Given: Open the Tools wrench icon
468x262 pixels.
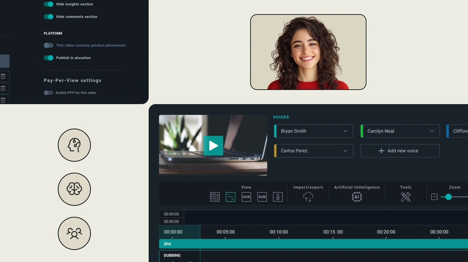Looking at the screenshot, I should coord(406,197).
